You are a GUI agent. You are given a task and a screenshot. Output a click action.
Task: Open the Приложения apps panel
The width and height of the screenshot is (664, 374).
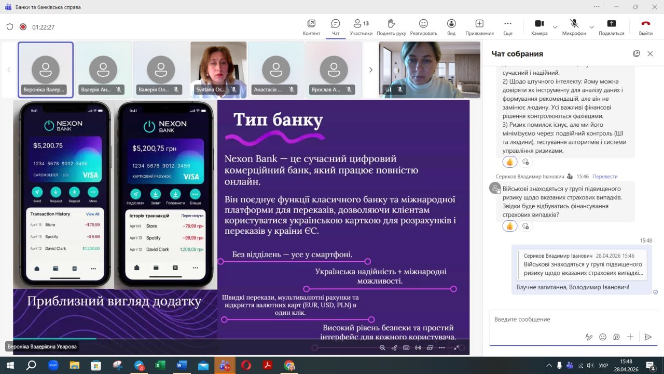point(479,27)
